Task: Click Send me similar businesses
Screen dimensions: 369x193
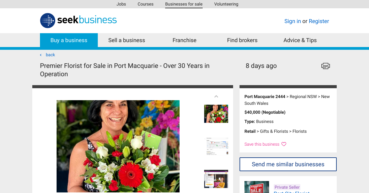Action: click(x=288, y=164)
